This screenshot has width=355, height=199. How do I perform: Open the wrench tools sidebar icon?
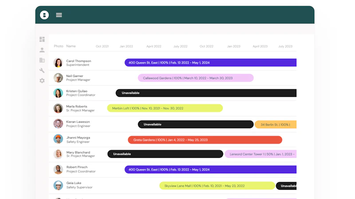(42, 70)
